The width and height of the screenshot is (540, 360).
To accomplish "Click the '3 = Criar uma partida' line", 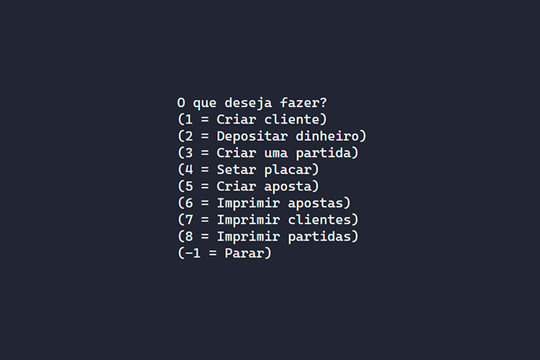I will pyautogui.click(x=267, y=152).
